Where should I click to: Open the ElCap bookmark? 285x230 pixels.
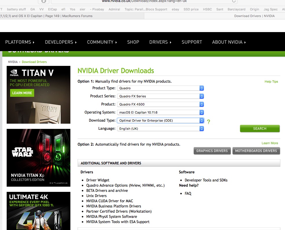pyautogui.click(x=52, y=9)
